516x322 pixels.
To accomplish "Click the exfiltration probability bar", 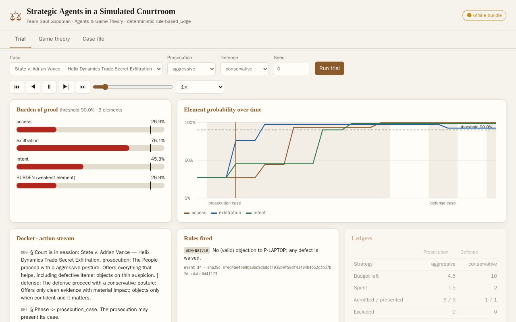I will coord(90,148).
